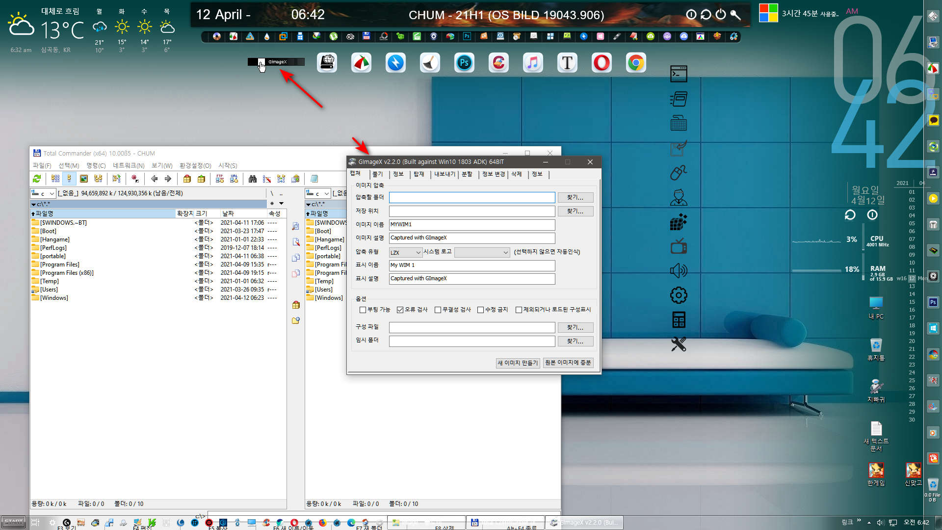Open sound speaker icon in side panel

click(x=679, y=270)
